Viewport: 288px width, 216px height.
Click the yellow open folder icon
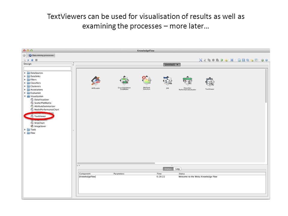(x=252, y=60)
